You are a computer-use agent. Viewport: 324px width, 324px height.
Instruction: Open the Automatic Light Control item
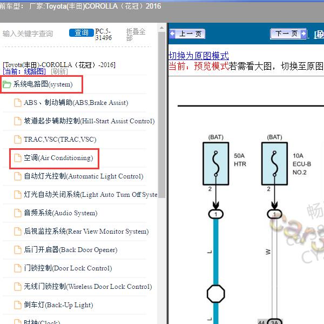click(84, 176)
